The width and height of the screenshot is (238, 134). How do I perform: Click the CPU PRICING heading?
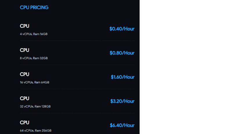click(x=34, y=8)
